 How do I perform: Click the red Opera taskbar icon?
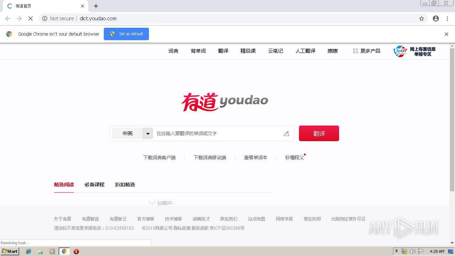click(x=76, y=251)
